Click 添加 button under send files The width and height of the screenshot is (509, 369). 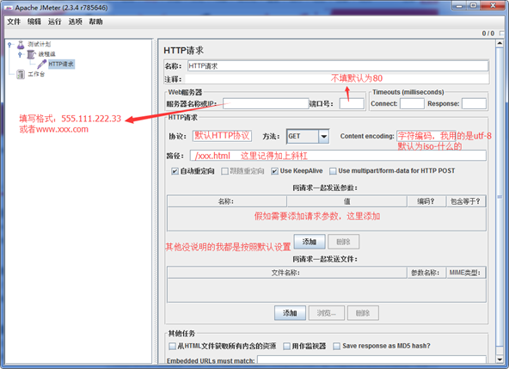[x=290, y=313]
